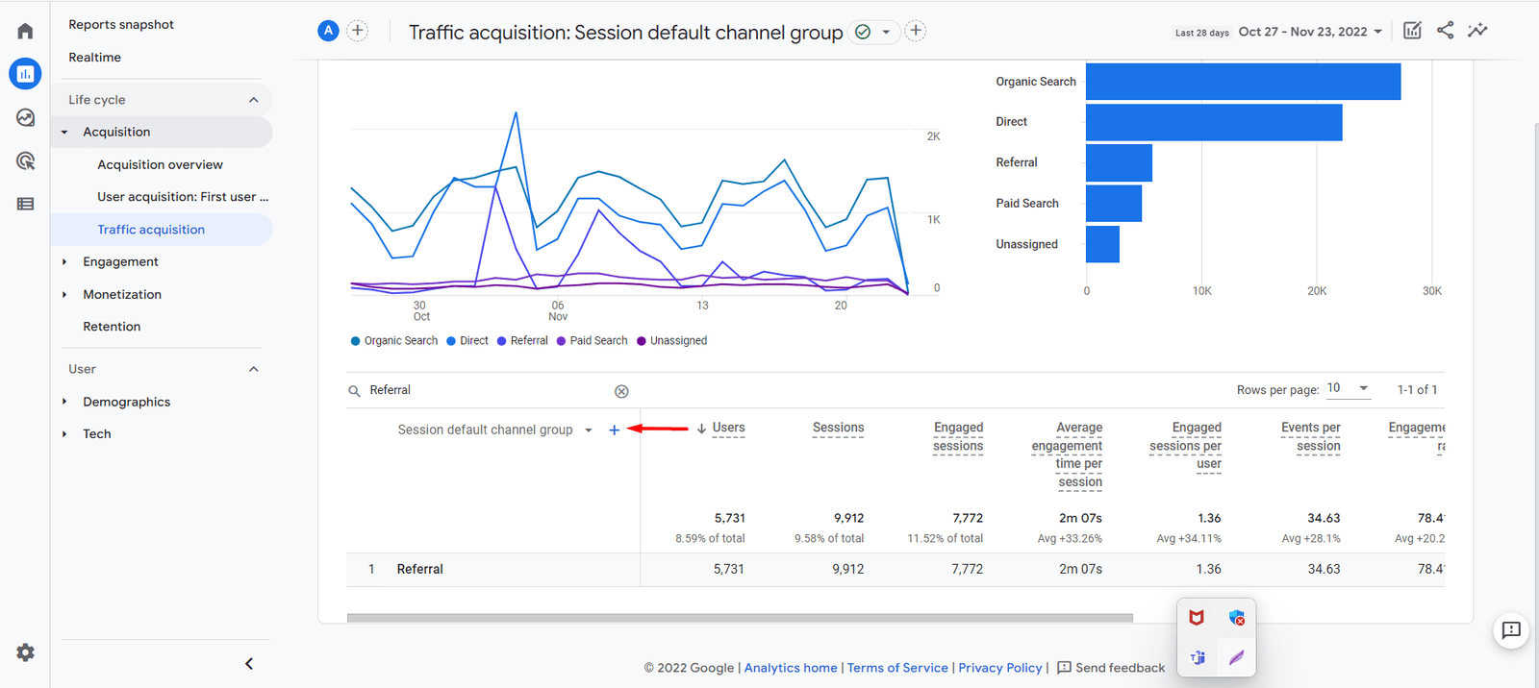Open the Advertising icon in left rail
The image size is (1539, 688).
25,160
